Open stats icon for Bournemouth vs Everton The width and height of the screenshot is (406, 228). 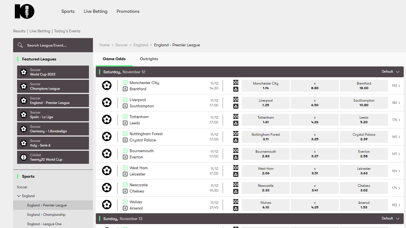(x=236, y=157)
